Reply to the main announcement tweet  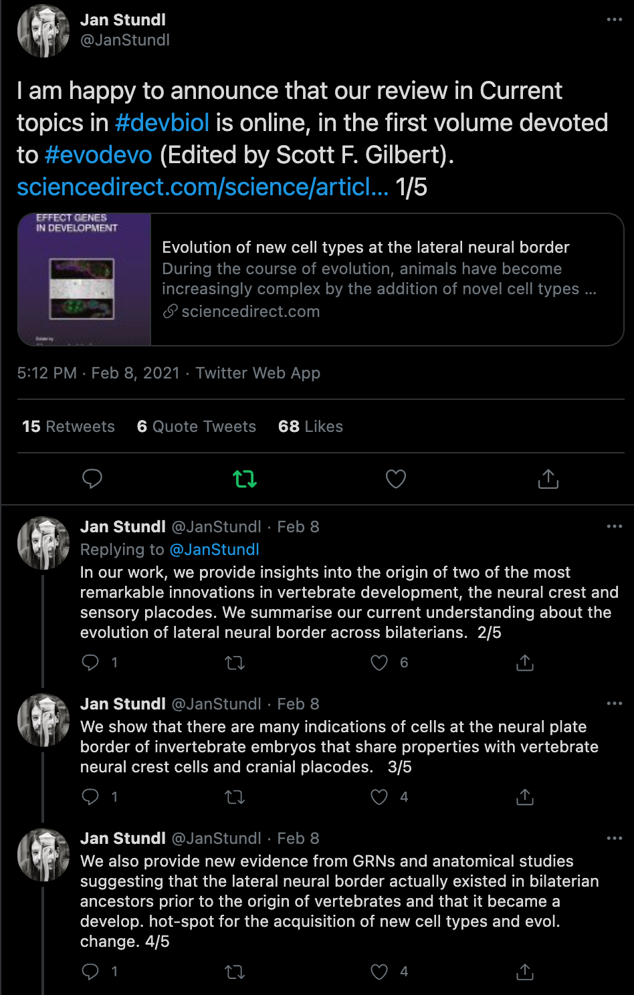tap(92, 479)
